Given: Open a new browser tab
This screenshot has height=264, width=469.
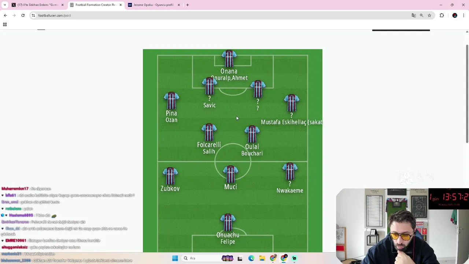Looking at the screenshot, I should click(x=188, y=5).
